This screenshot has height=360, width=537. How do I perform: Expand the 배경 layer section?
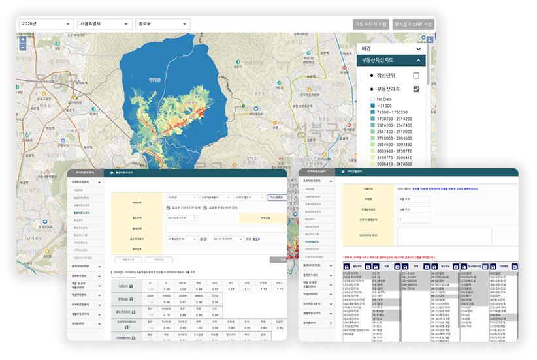click(418, 49)
